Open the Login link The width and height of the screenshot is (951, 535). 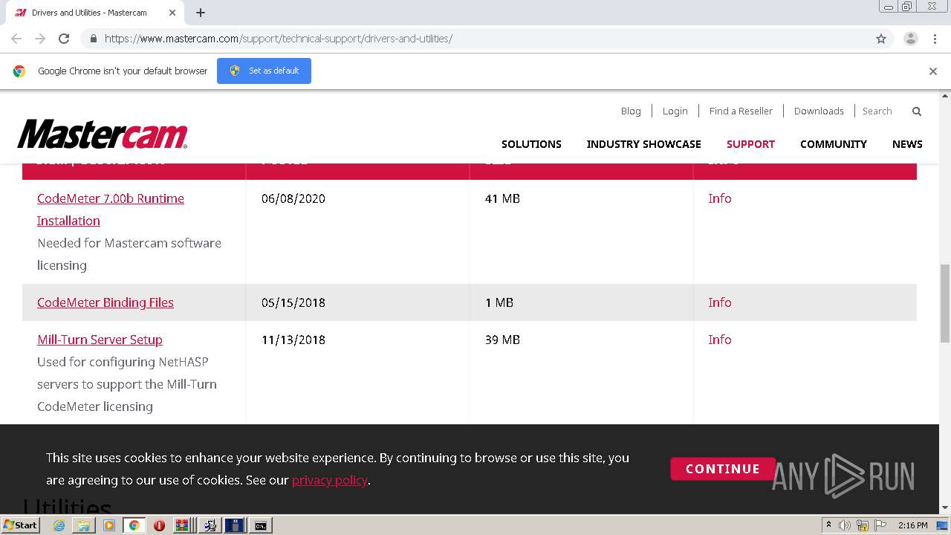coord(675,111)
